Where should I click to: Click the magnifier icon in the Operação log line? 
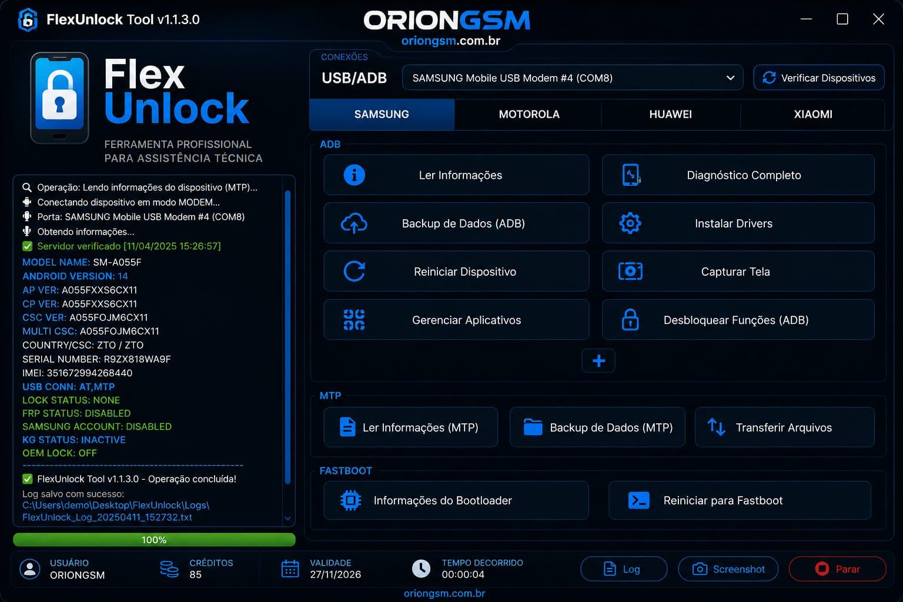pyautogui.click(x=27, y=188)
